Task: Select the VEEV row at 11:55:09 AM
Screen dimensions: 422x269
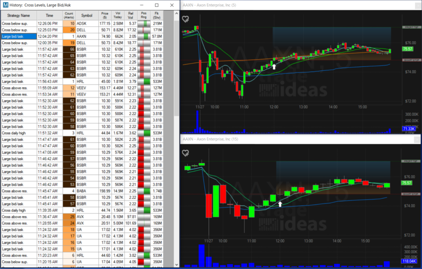Action: (x=82, y=88)
